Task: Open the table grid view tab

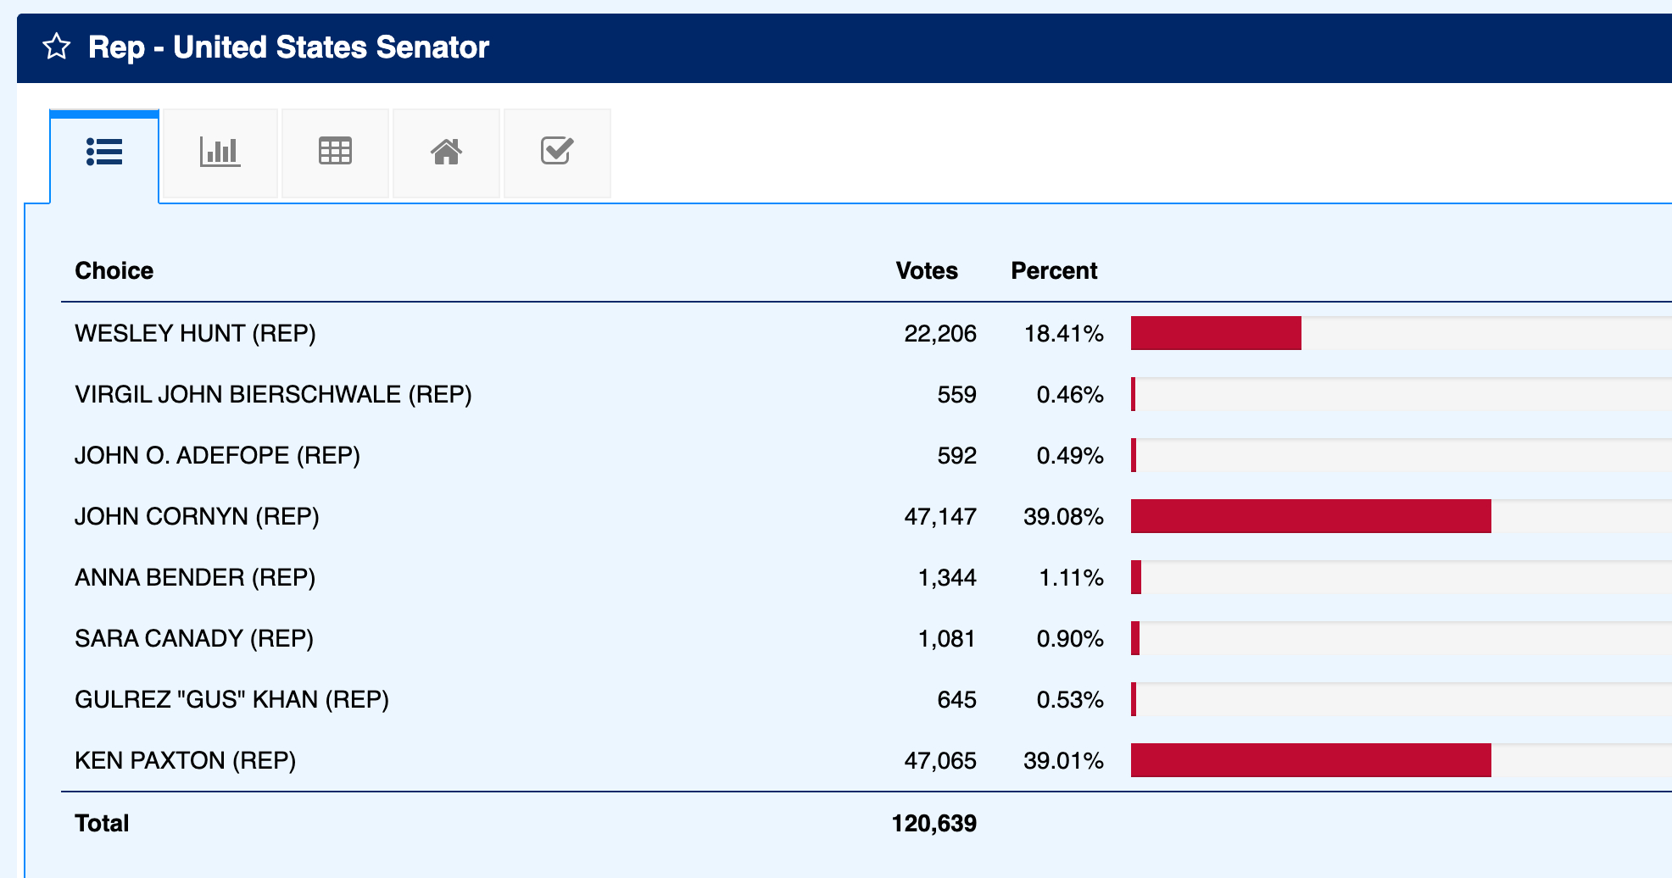Action: [335, 153]
